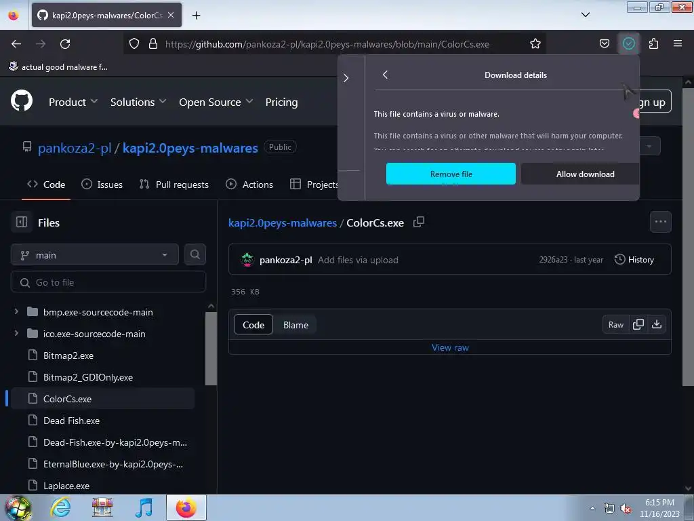
Task: Click the Raw button
Action: click(615, 325)
